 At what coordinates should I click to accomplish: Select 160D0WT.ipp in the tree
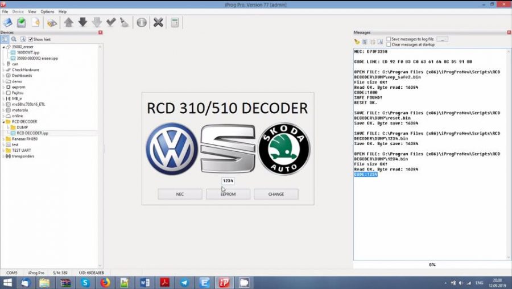(x=28, y=52)
